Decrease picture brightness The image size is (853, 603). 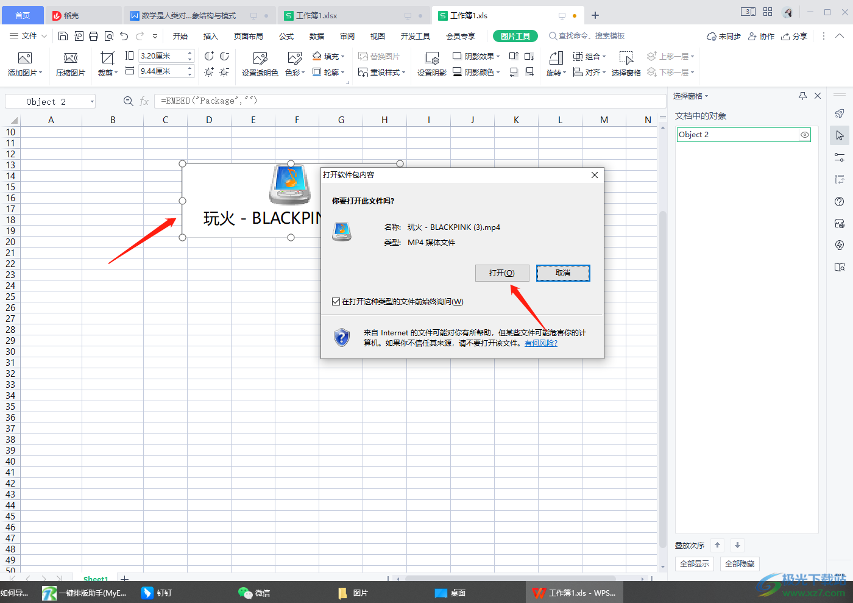click(224, 72)
